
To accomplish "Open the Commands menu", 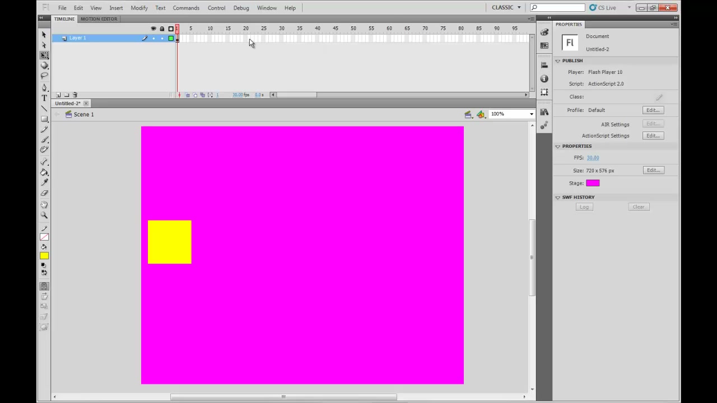I will [186, 8].
